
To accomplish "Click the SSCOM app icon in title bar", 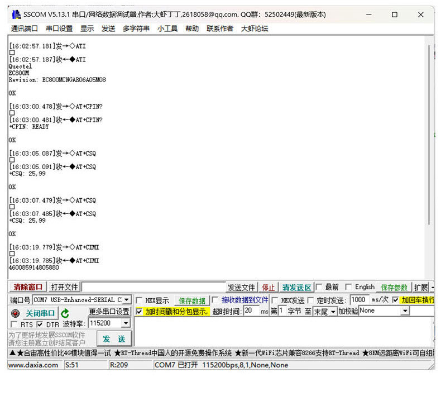I will [16, 15].
